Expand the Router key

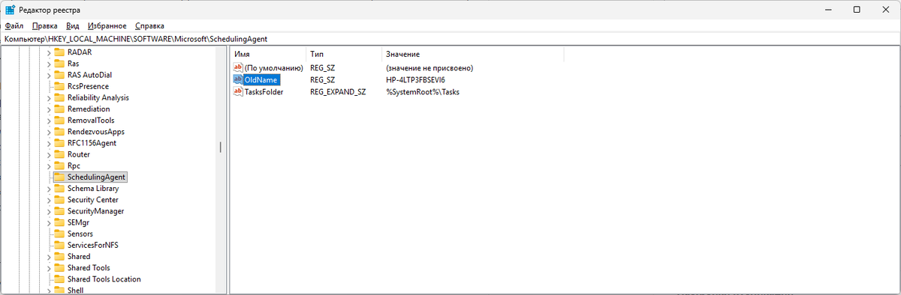click(x=49, y=154)
